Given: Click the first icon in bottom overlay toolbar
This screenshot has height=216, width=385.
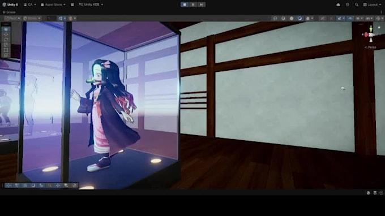Looking at the screenshot, I should (8, 185).
